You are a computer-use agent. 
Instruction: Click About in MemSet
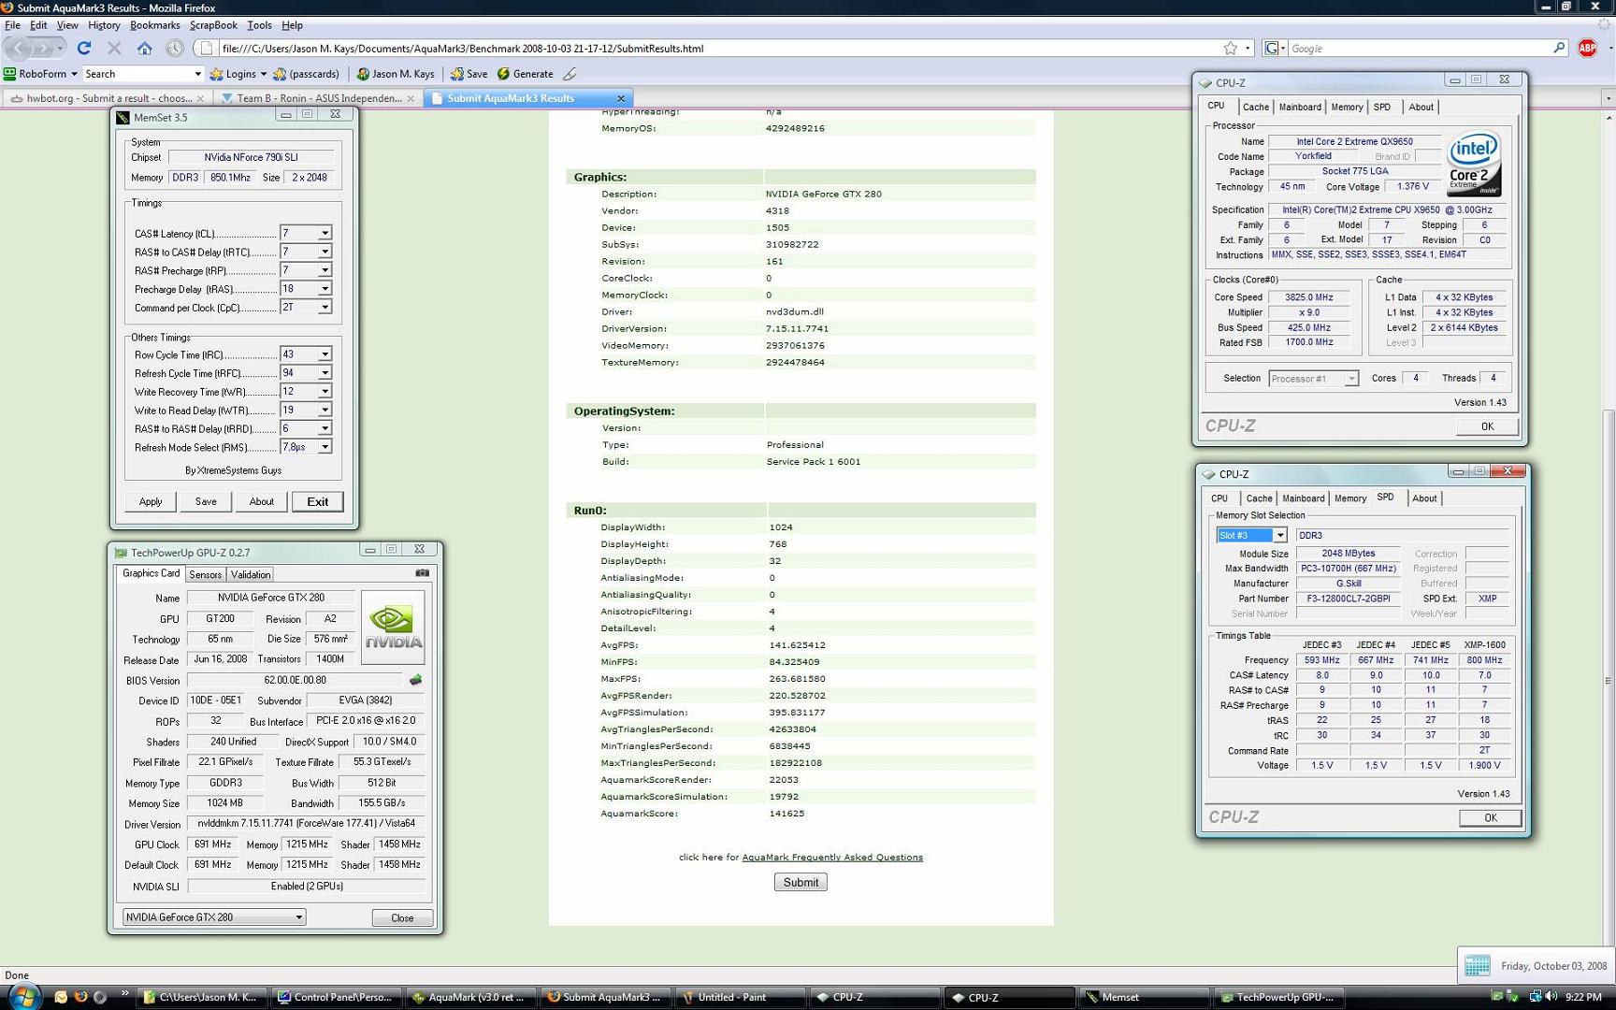pyautogui.click(x=262, y=502)
